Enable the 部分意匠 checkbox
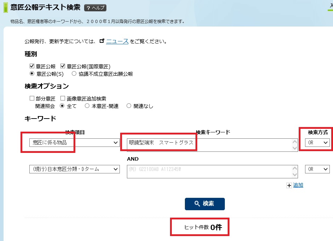 [32, 98]
